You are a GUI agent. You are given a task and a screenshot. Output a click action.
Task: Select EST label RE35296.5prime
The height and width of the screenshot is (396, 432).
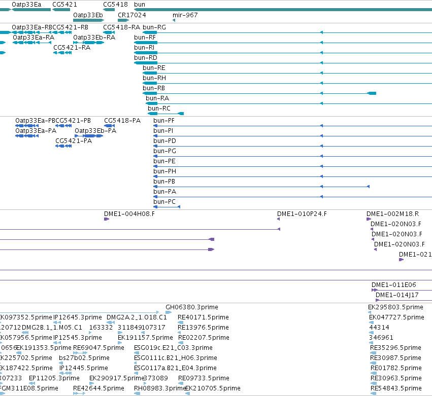click(395, 348)
